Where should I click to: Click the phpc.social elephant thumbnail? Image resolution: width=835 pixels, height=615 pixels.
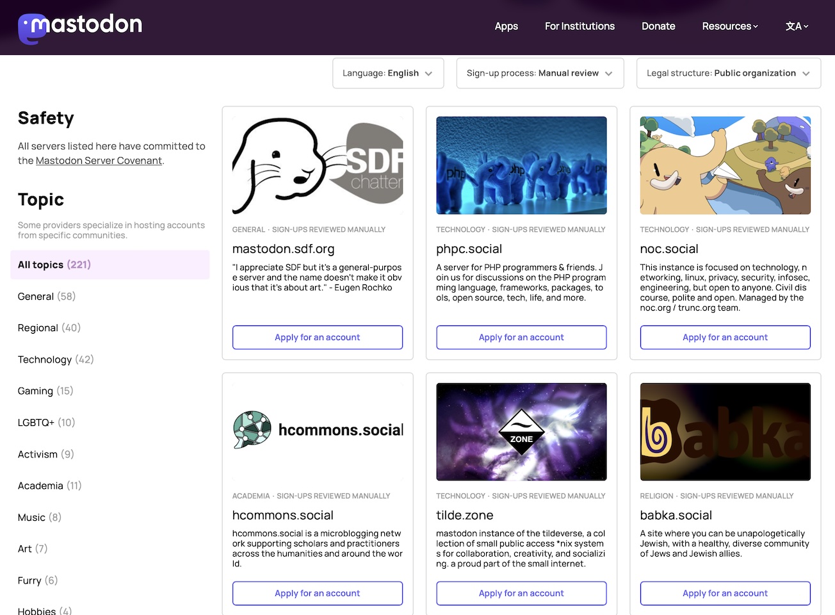point(521,165)
